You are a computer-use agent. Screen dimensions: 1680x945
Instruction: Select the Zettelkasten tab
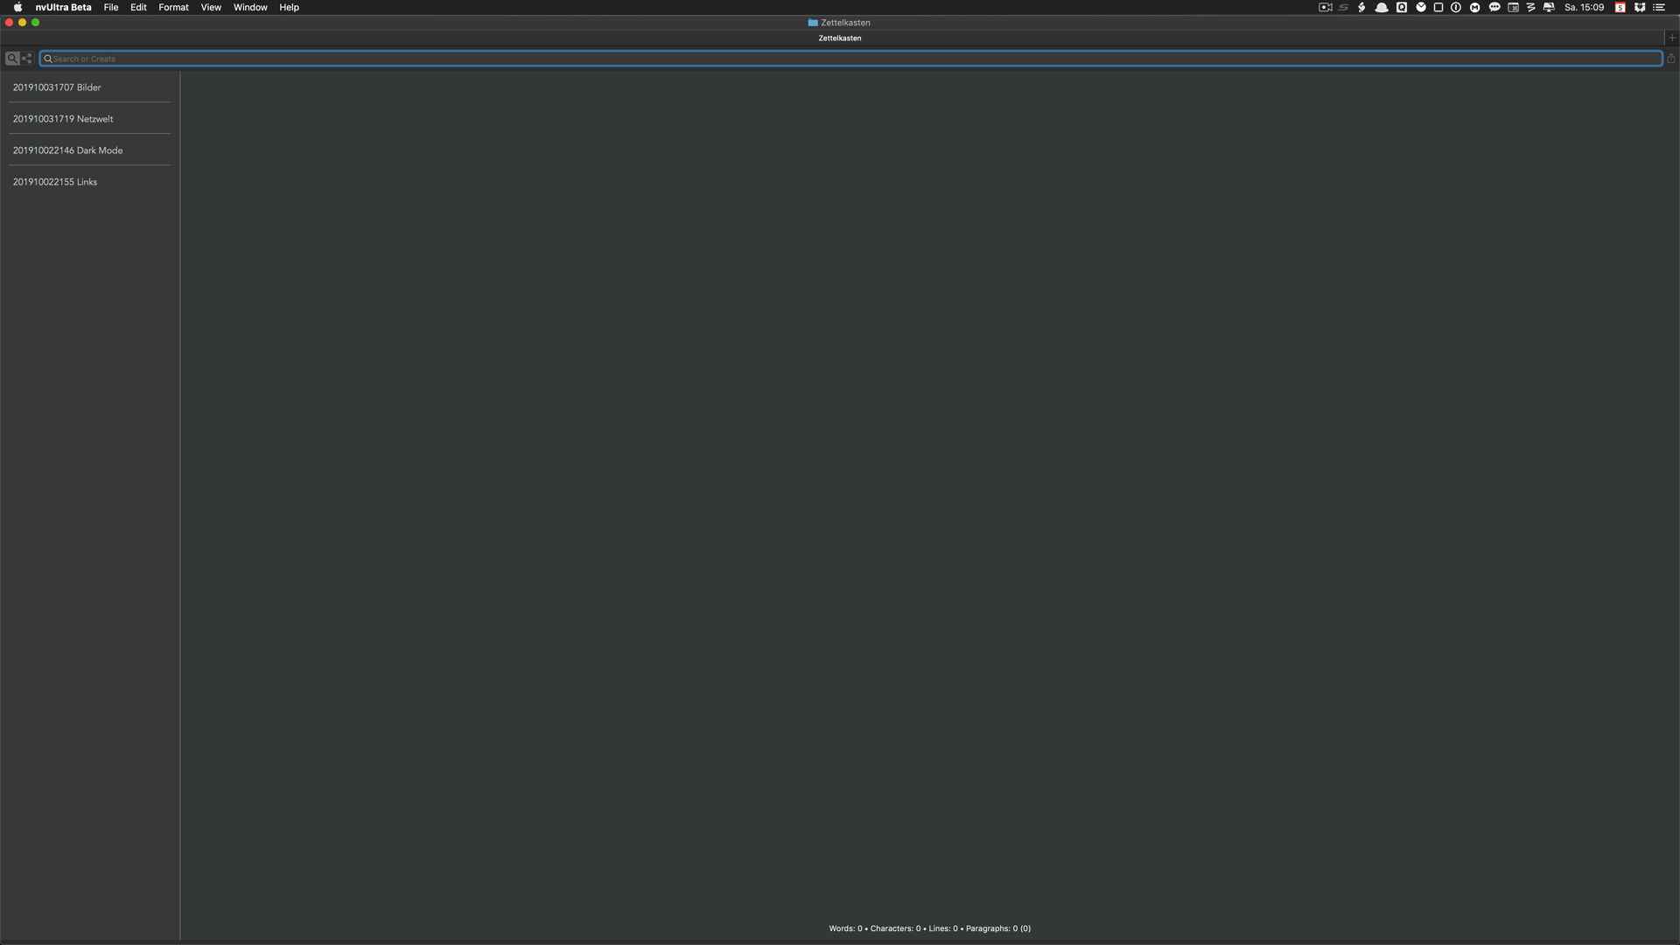coord(840,38)
